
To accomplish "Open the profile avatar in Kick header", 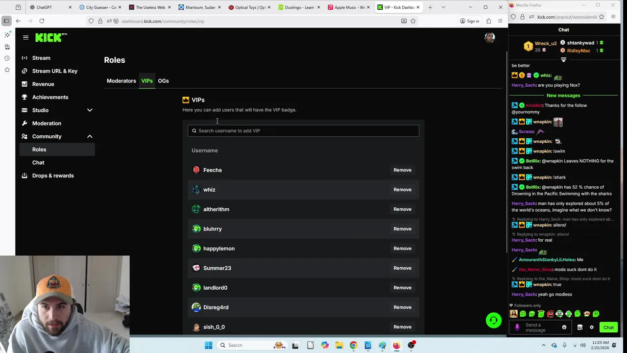I will (489, 37).
